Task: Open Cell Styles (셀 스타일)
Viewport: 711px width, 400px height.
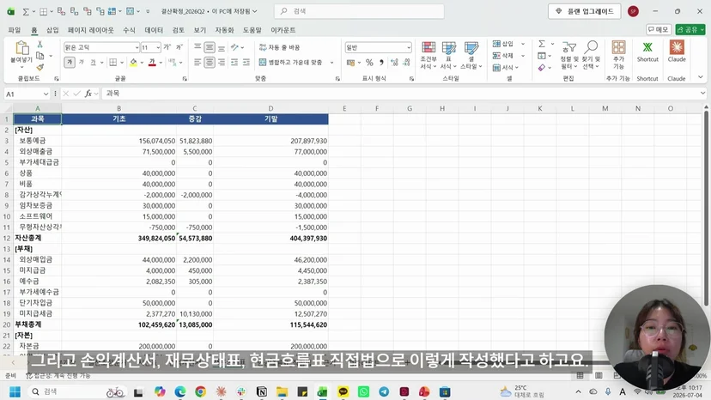Action: coord(471,55)
